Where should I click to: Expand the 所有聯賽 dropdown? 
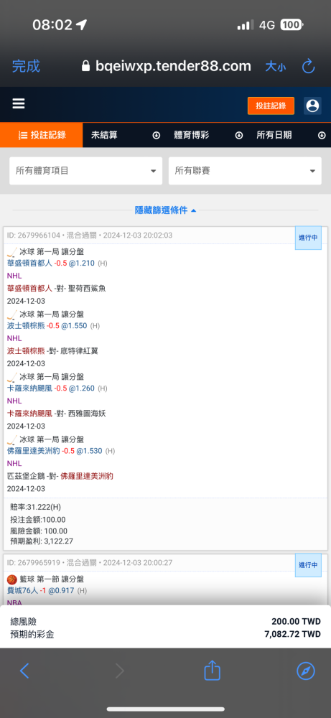click(245, 171)
